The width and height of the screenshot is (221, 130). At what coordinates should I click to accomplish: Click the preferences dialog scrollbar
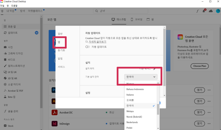[x=164, y=58]
